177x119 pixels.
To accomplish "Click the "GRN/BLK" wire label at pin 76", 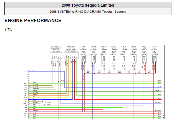I will (36, 91).
